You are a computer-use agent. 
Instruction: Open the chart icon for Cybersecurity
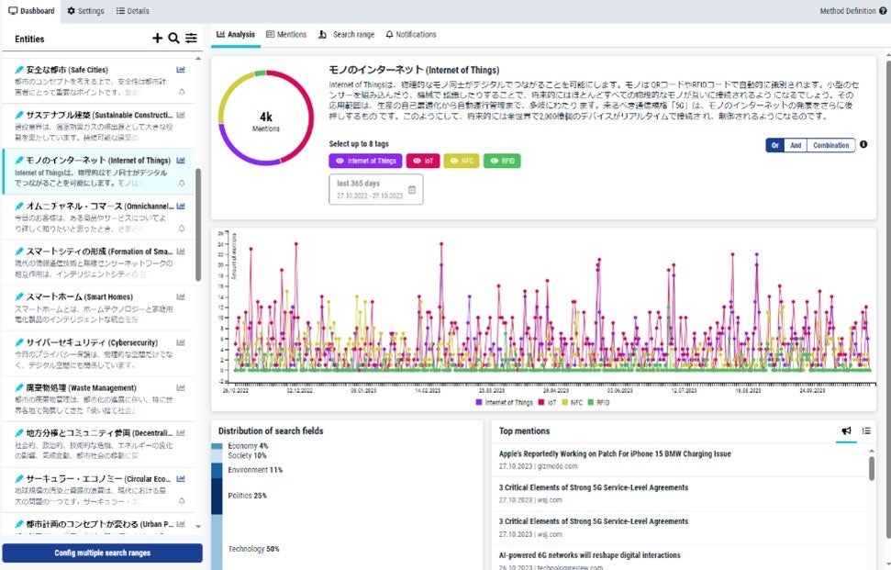coord(181,342)
